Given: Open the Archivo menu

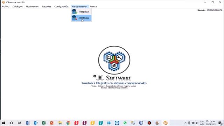Looking at the screenshot, I should pos(5,6).
